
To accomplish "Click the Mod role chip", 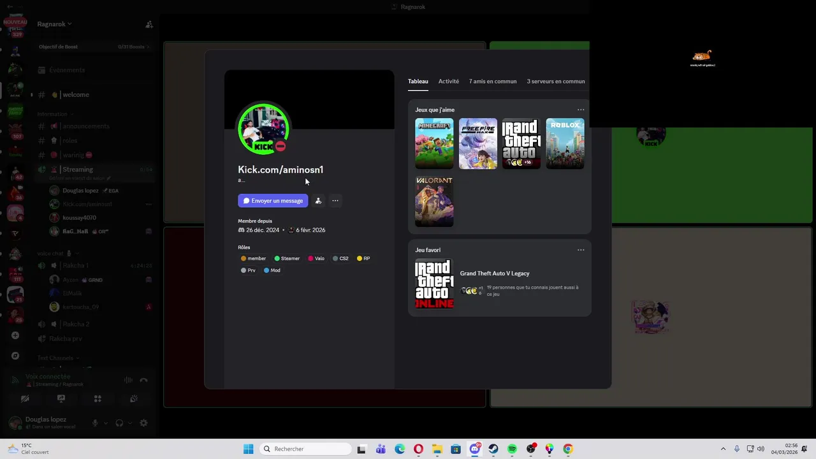I will click(272, 270).
